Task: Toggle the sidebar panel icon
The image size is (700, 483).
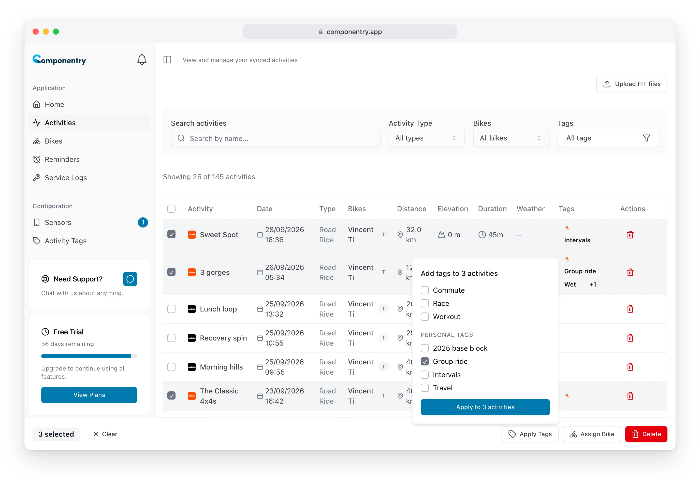Action: tap(167, 60)
